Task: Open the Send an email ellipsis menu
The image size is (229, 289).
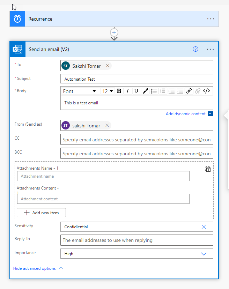Action: [x=210, y=49]
